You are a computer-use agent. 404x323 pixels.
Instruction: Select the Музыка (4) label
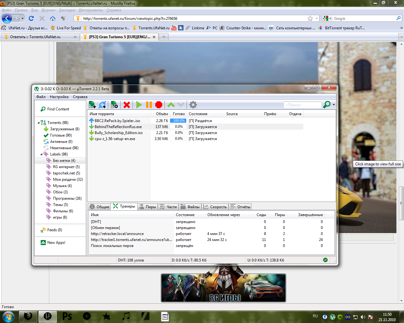(59, 186)
